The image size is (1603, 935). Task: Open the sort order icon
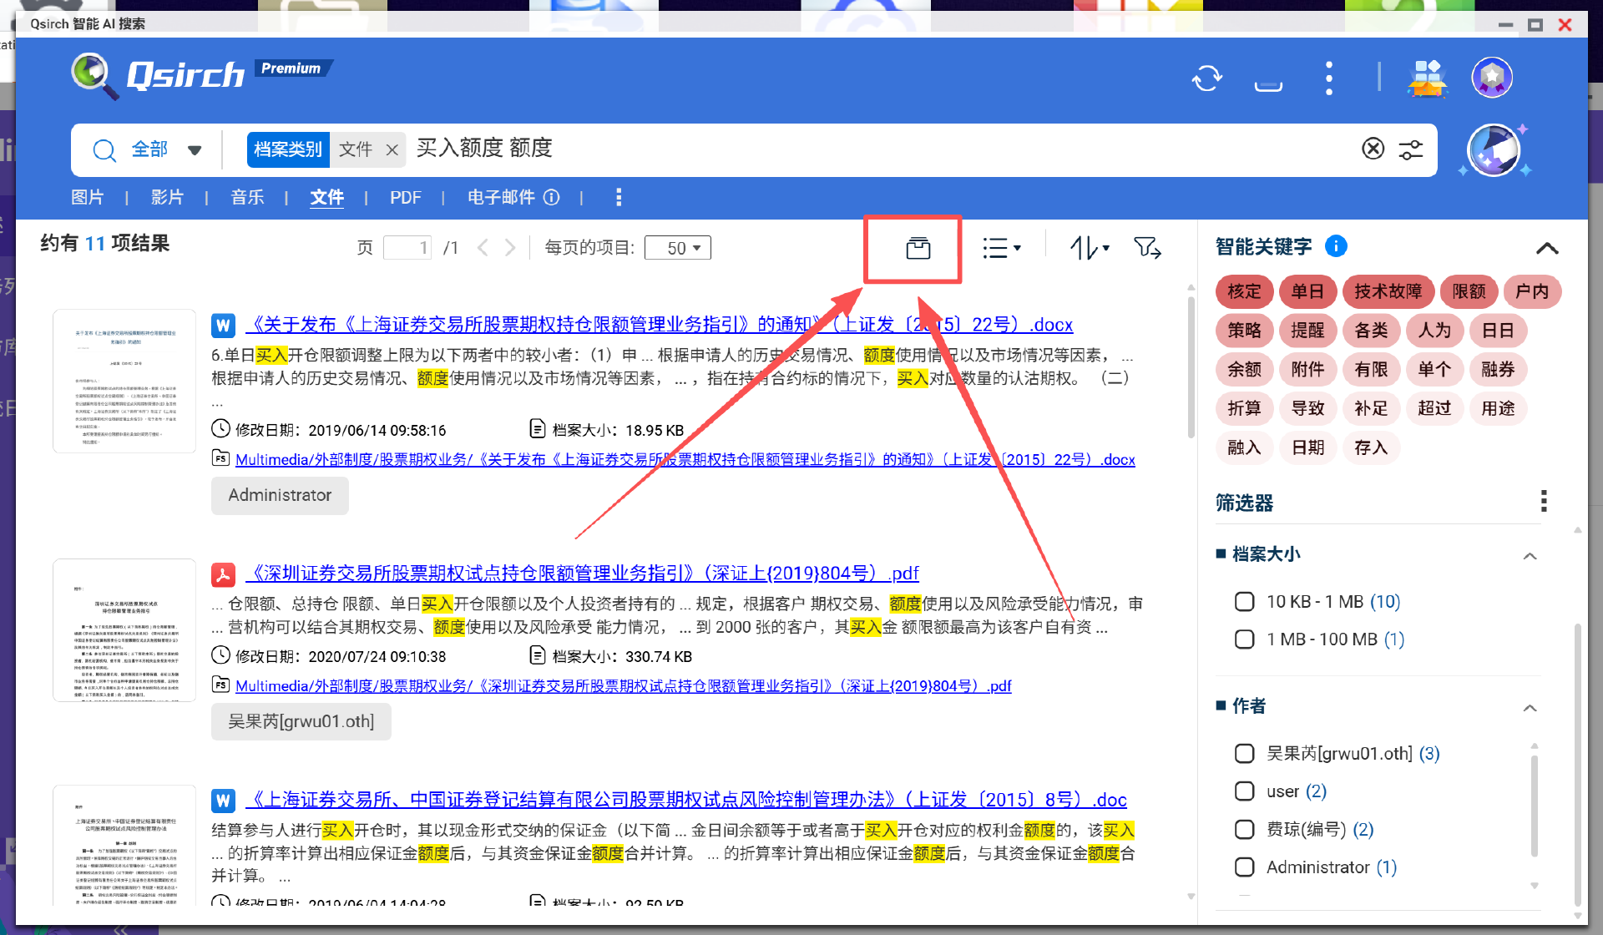[x=1090, y=248]
